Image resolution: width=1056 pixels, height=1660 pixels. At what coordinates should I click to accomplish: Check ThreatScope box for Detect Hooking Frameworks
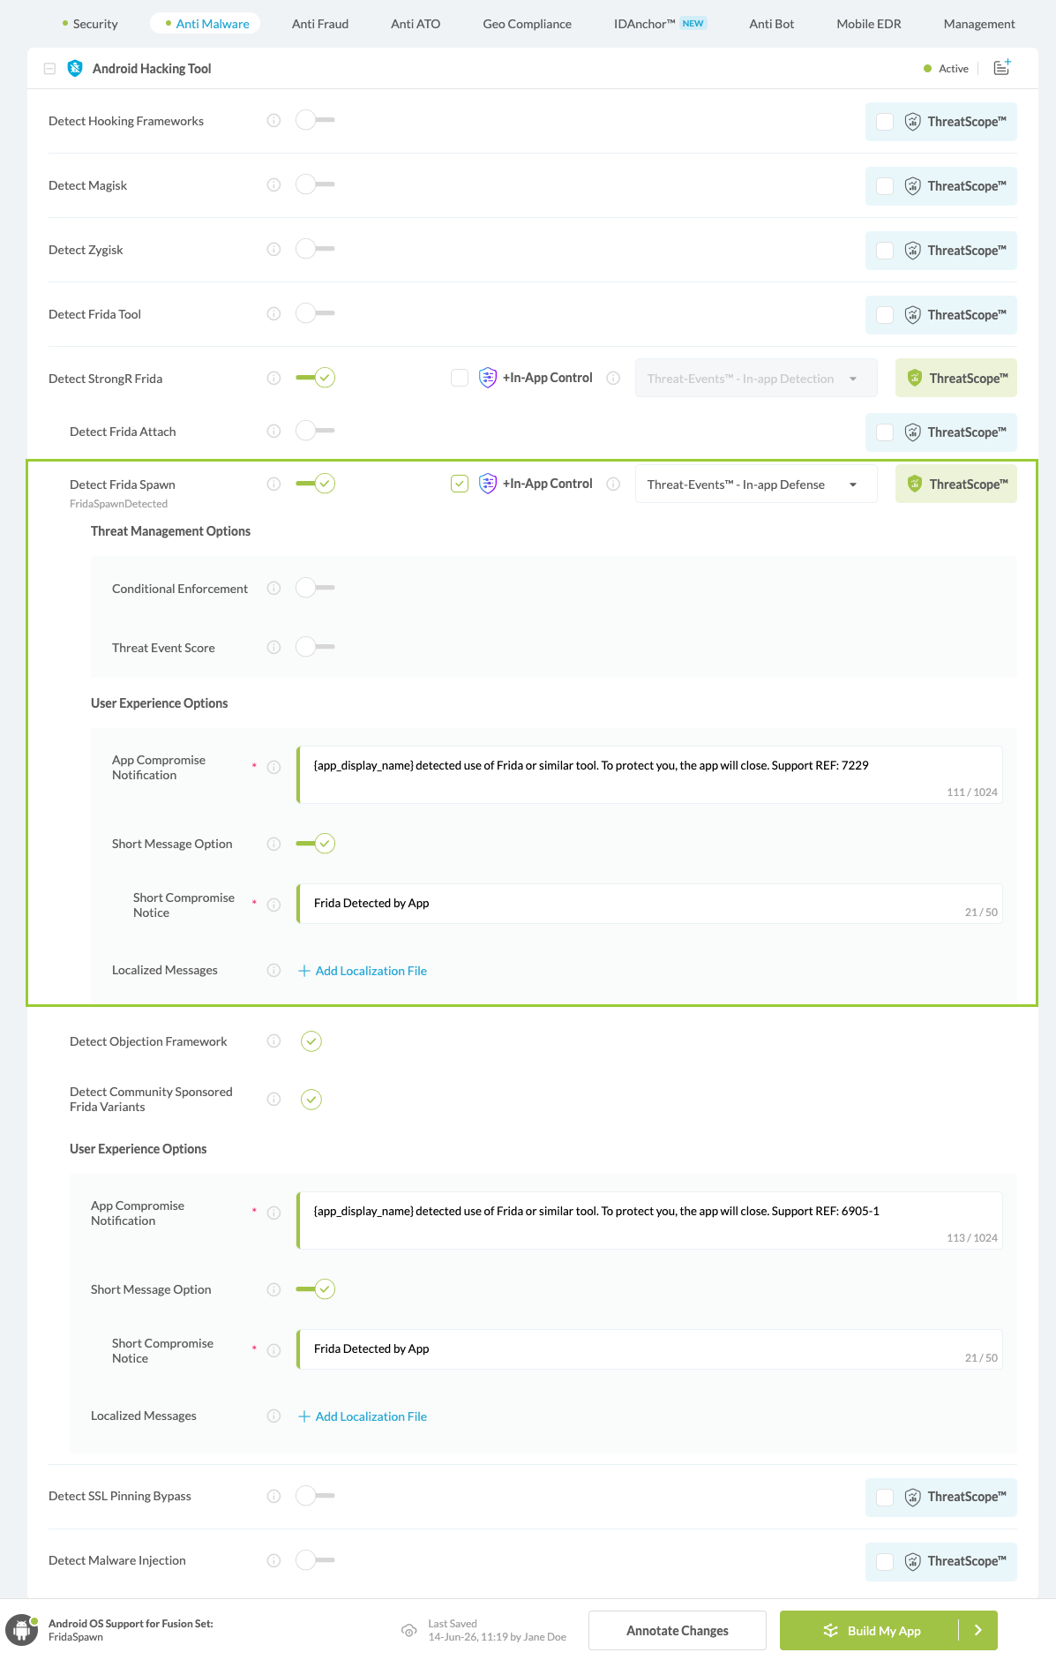[885, 122]
